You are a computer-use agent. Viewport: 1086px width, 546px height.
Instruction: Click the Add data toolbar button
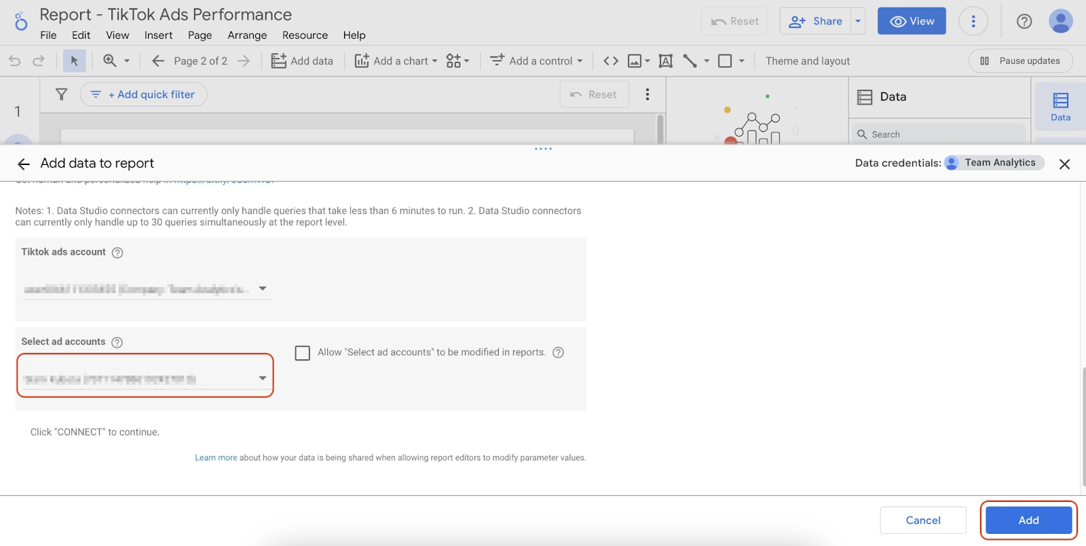tap(302, 61)
